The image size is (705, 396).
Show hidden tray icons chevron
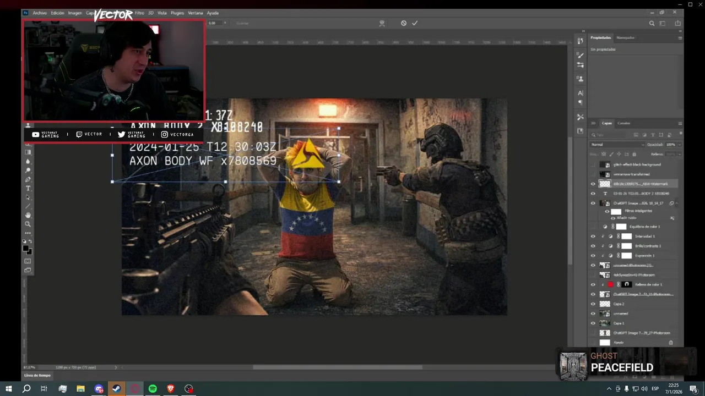pyautogui.click(x=609, y=389)
